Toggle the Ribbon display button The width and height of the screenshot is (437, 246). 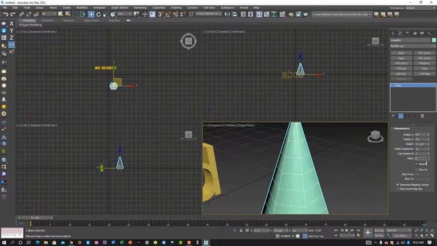pos(259,14)
